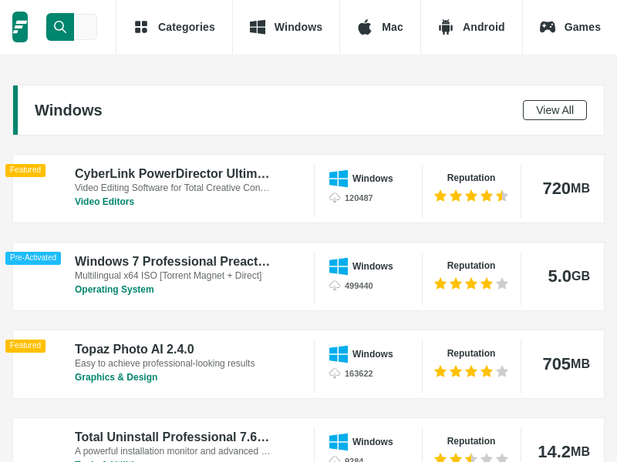The height and width of the screenshot is (462, 617).
Task: Open the Video Editors category link
Action: (x=104, y=202)
